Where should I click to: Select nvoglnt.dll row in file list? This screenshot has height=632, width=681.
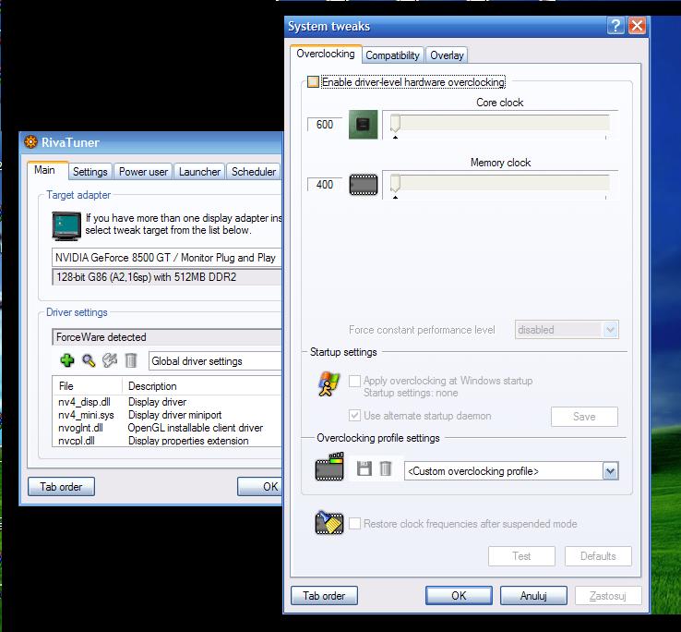coord(167,428)
